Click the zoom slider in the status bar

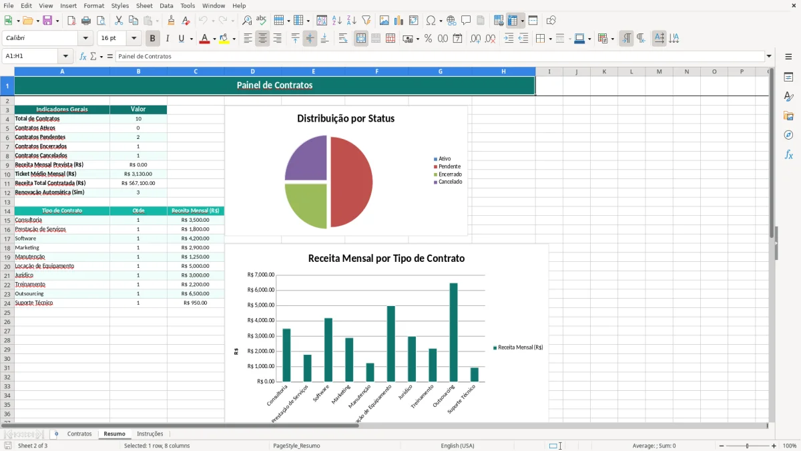pyautogui.click(x=747, y=446)
